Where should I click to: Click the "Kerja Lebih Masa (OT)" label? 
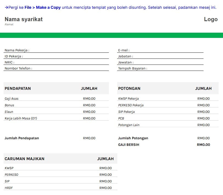pyautogui.click(x=21, y=118)
